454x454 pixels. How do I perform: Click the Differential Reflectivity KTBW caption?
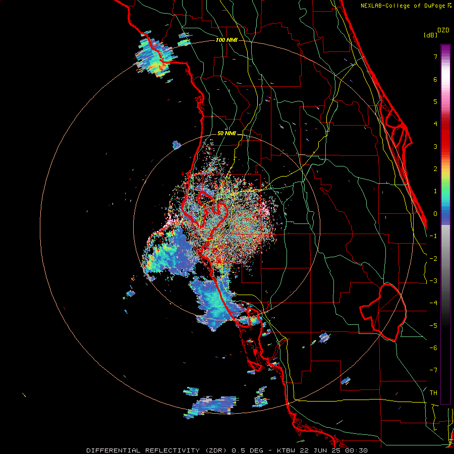click(227, 450)
